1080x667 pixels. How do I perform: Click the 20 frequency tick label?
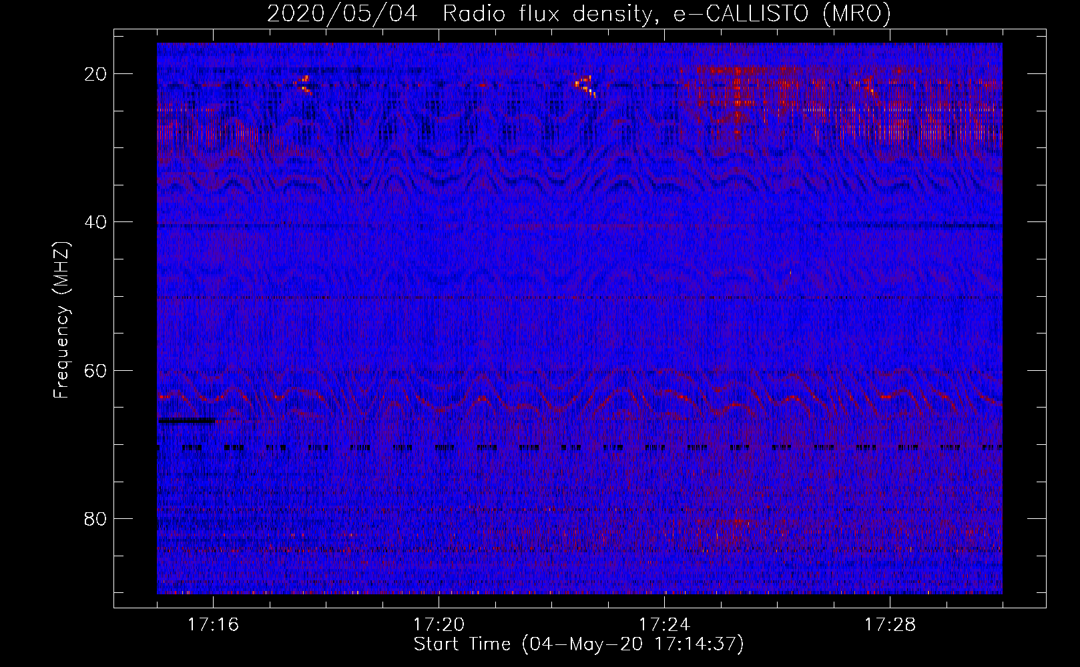96,74
